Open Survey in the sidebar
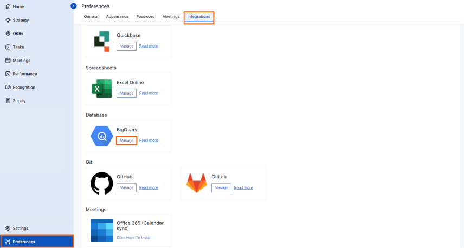 tap(19, 100)
